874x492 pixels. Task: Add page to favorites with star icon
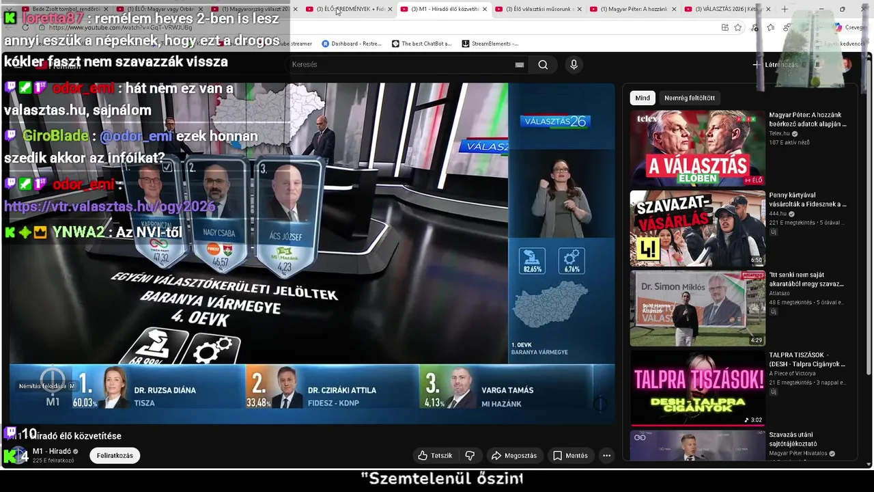tap(738, 27)
